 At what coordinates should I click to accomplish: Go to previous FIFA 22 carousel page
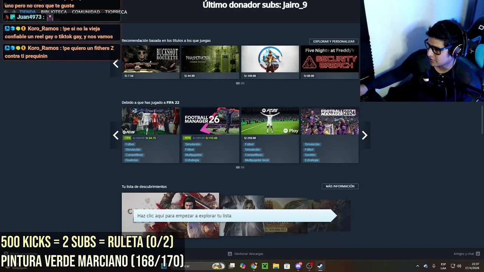(x=116, y=135)
